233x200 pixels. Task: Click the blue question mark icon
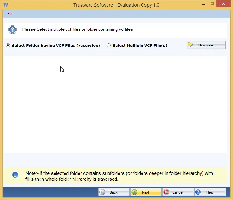[13, 29]
